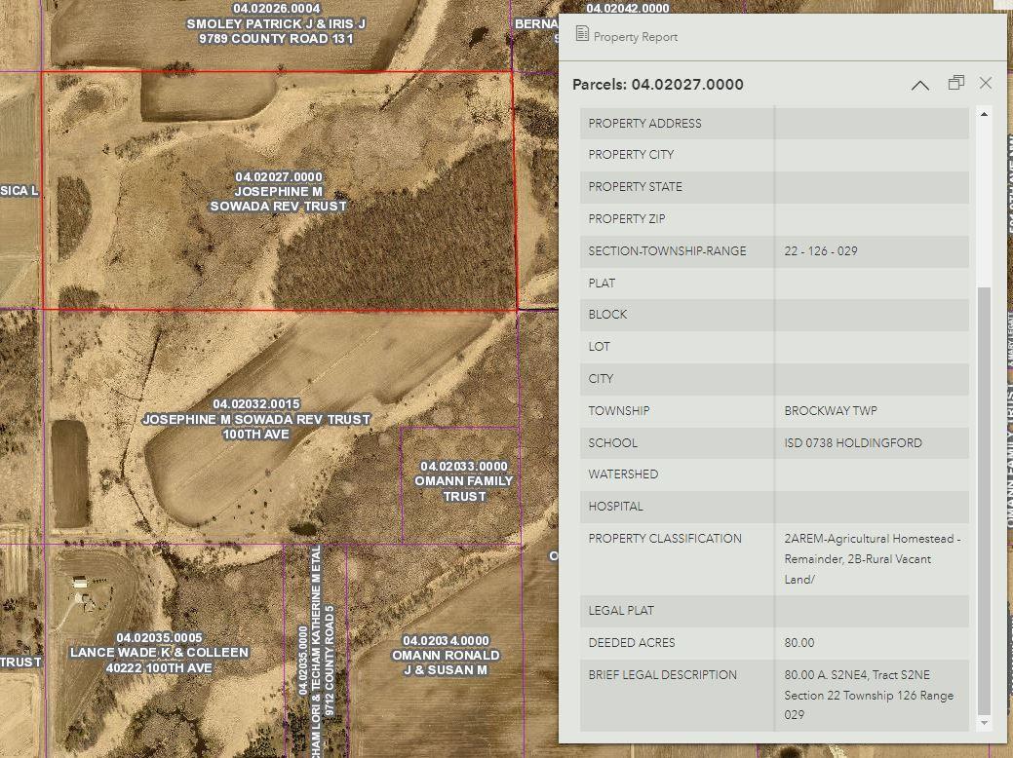Select the Omann Family Trust parcel 04.02033.0000
Screen dimensions: 1013x758
point(463,481)
